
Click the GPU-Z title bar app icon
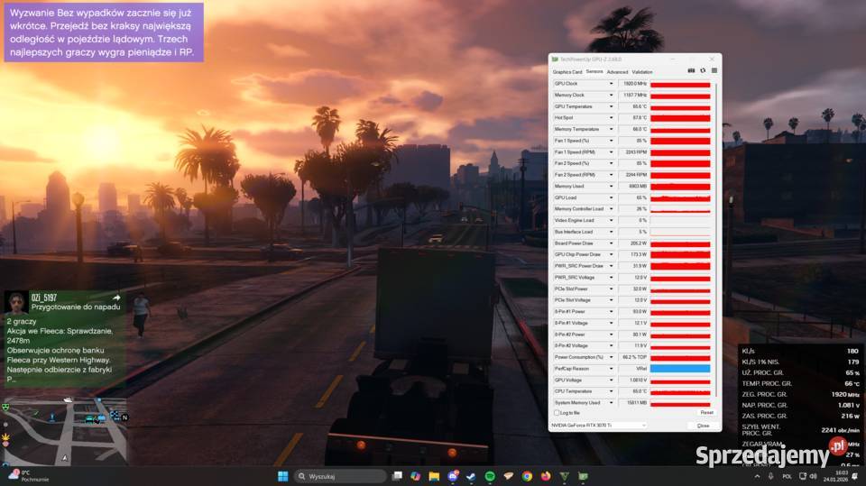(555, 60)
